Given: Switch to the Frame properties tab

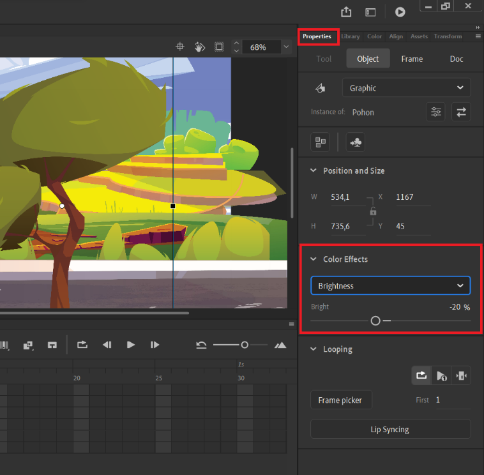Looking at the screenshot, I should coord(412,59).
